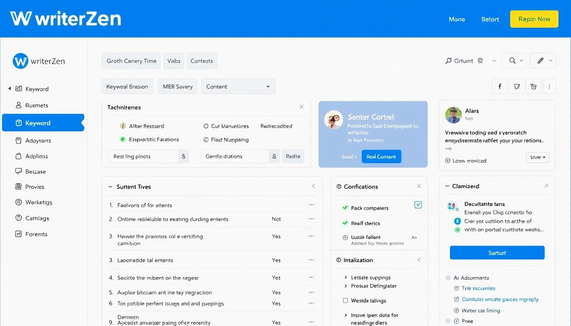The width and height of the screenshot is (571, 326).
Task: Select the Contexts tab
Action: 202,61
